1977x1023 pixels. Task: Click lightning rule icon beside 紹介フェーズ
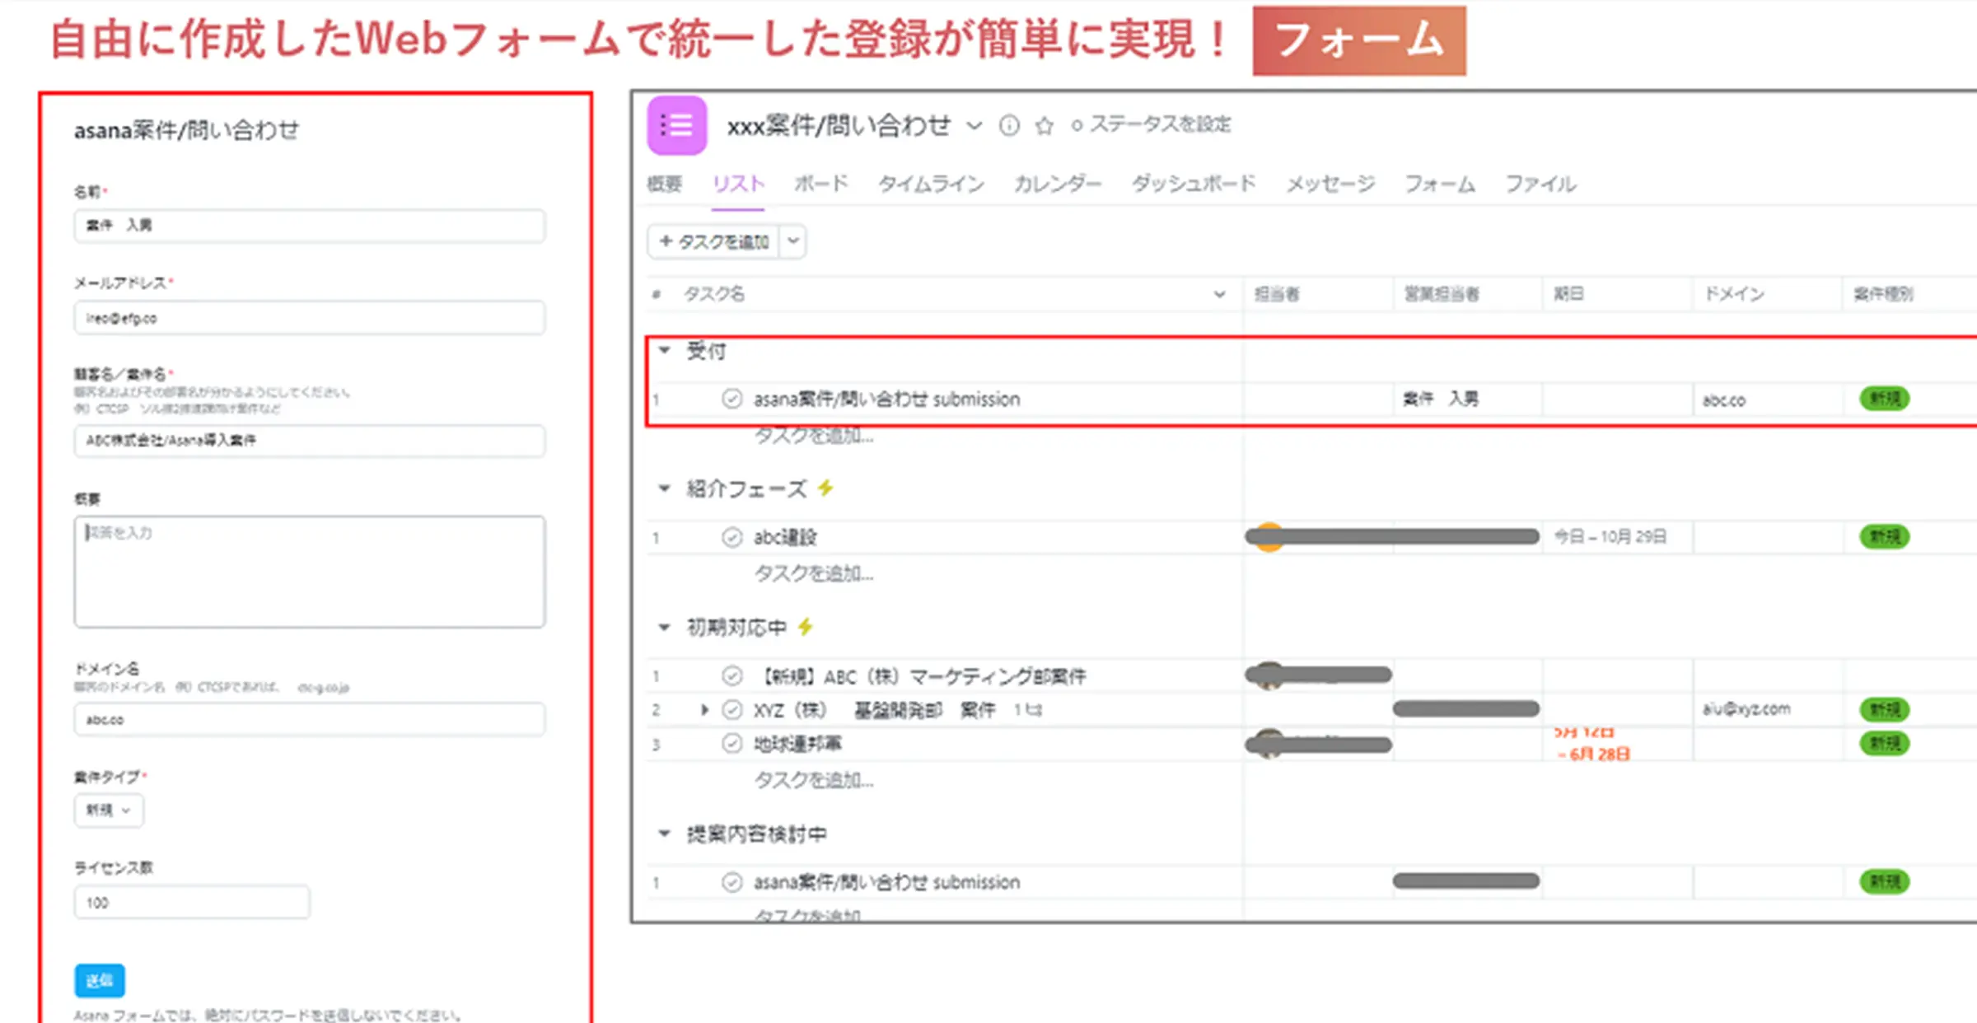click(825, 488)
